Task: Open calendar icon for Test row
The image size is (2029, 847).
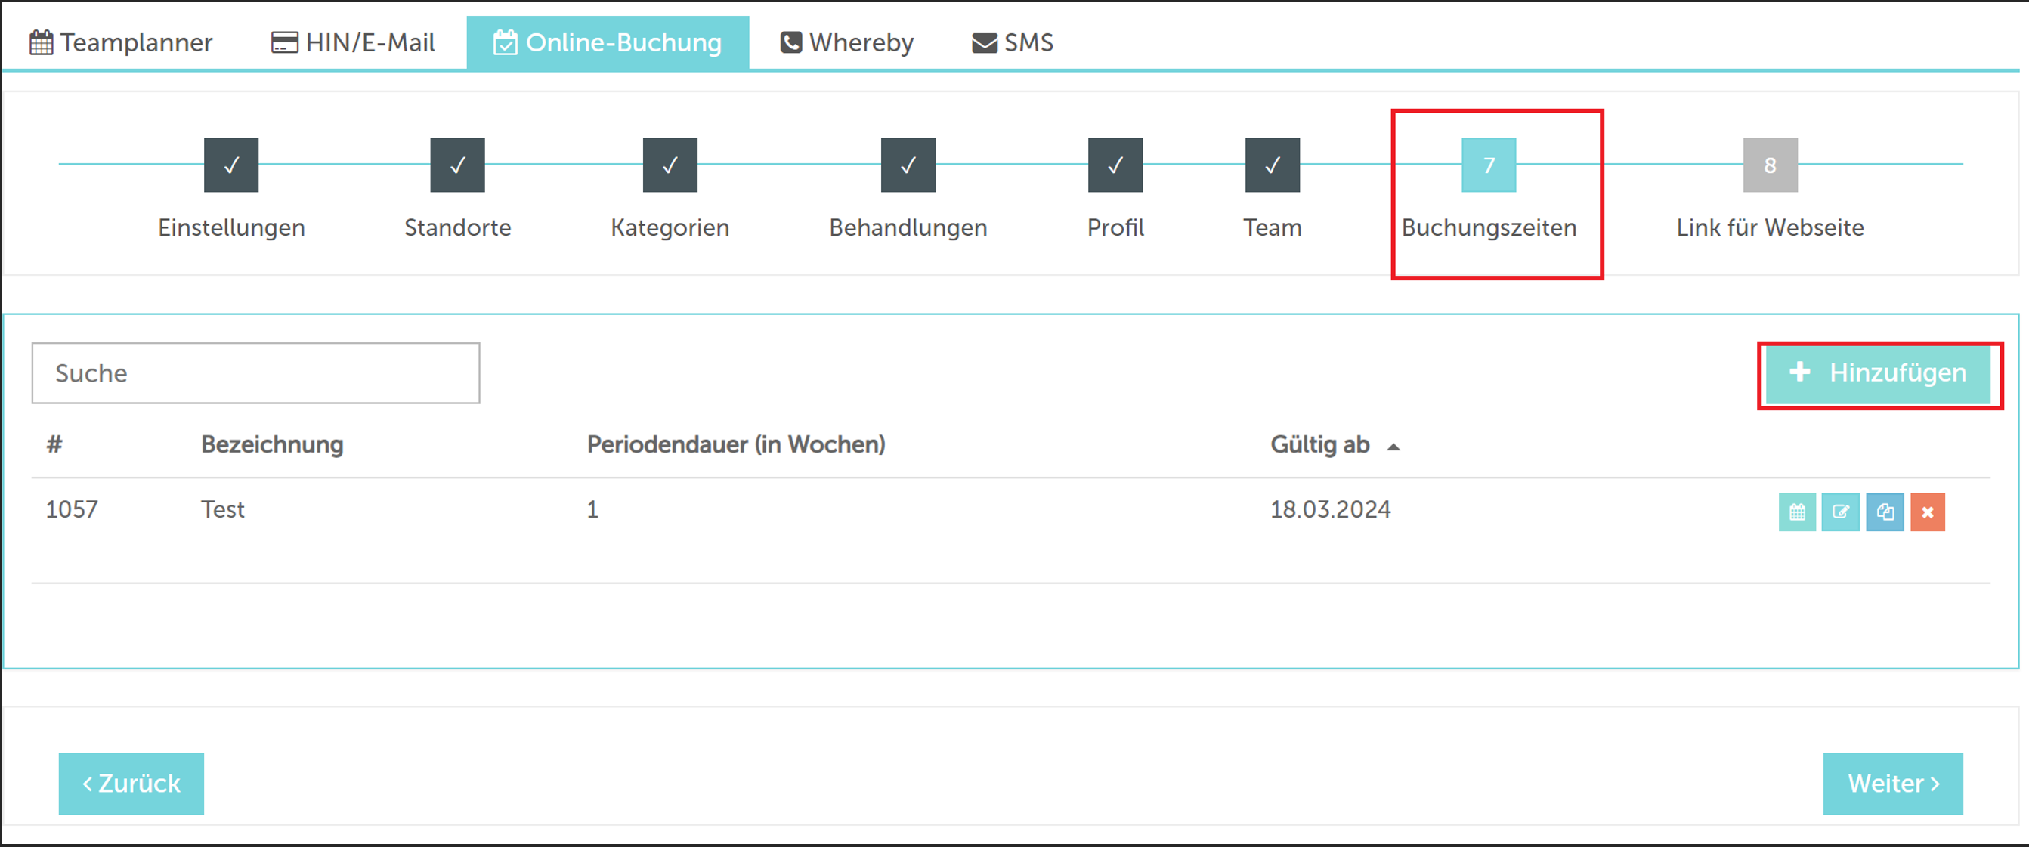Action: [1797, 512]
